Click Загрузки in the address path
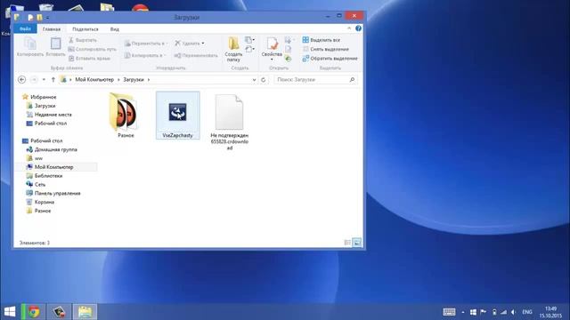 (134, 79)
